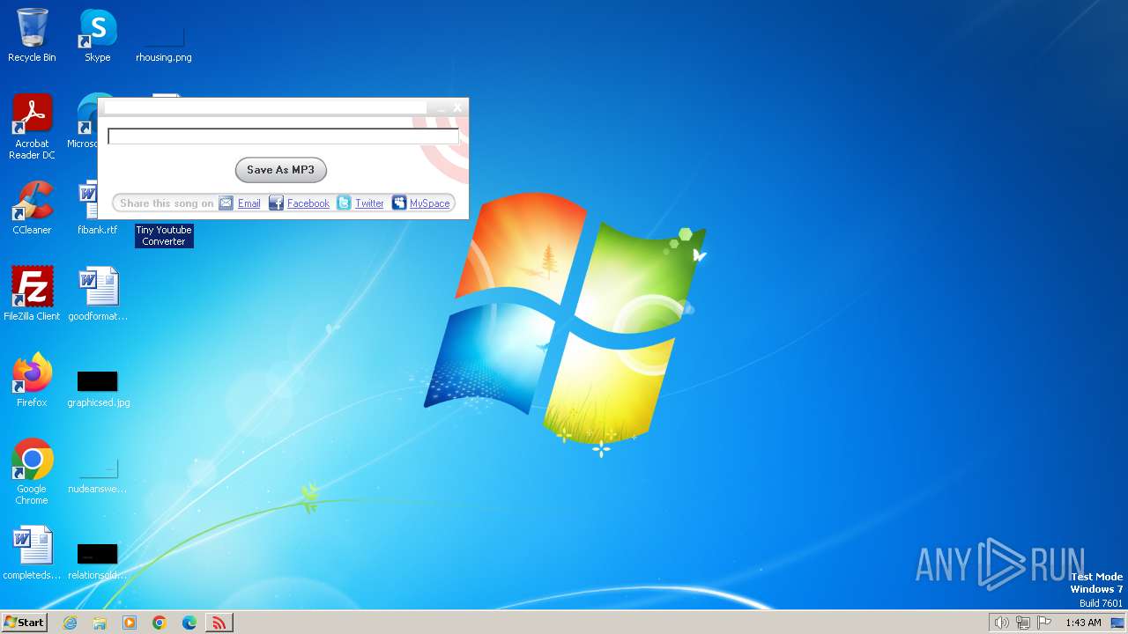The width and height of the screenshot is (1128, 634).
Task: Focus the YouTube URL input field
Action: pos(283,136)
